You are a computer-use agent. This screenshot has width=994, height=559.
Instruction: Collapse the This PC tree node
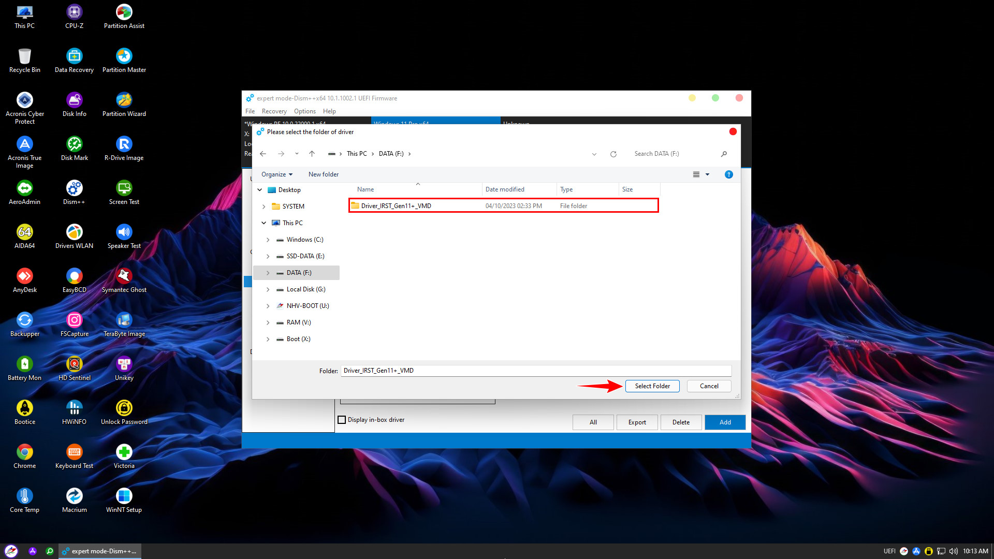point(264,223)
